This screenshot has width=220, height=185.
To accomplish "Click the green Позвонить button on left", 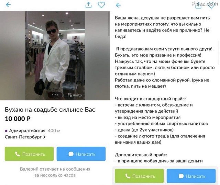I will coord(29,154).
